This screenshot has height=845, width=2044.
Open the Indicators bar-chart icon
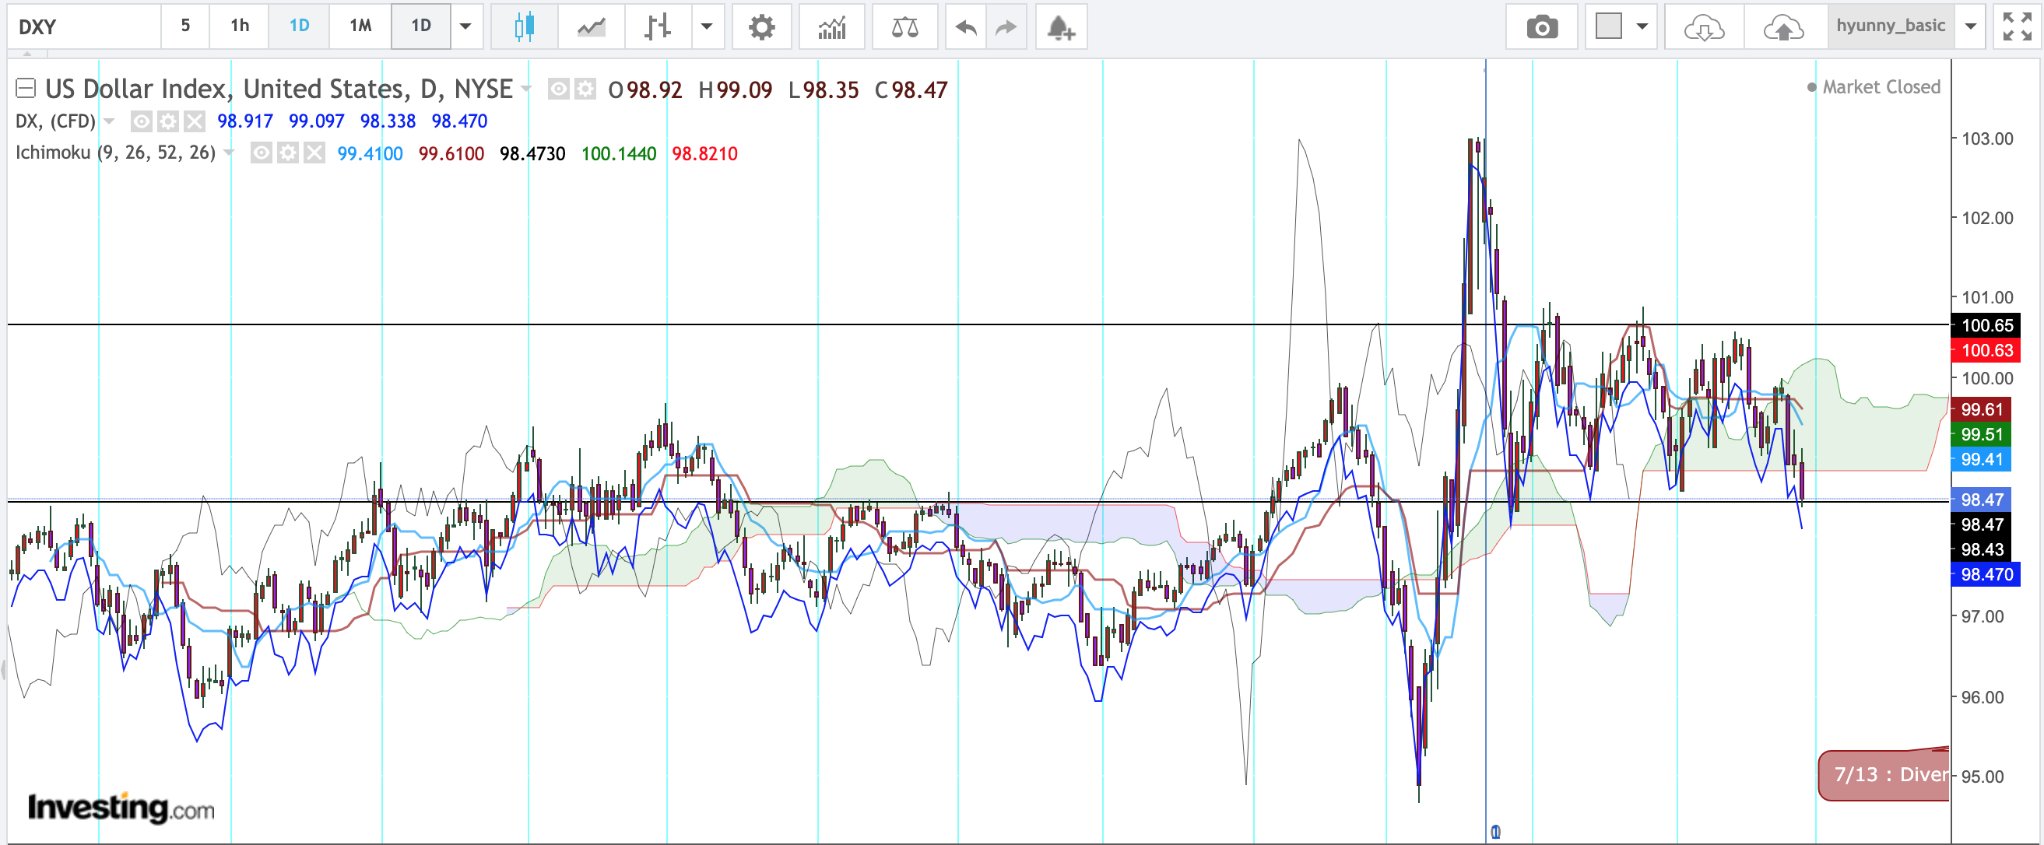831,27
